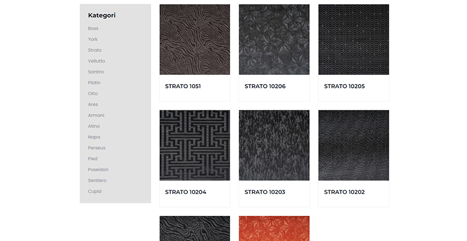Viewport: 467px width, 241px height.
Task: Open the STRATO 10205 fabric image
Action: 354,40
